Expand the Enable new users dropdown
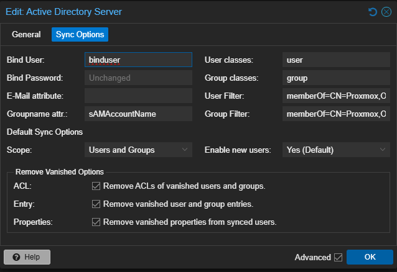 (336, 150)
